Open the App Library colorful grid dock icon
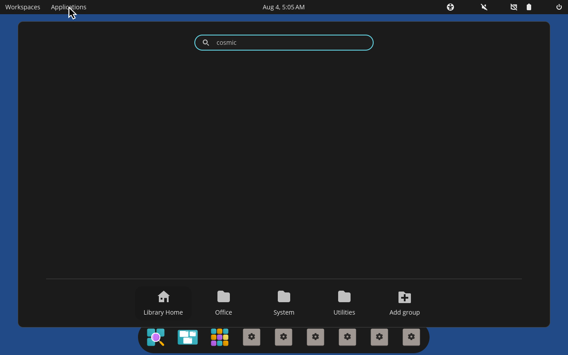This screenshot has height=355, width=568. 220,337
